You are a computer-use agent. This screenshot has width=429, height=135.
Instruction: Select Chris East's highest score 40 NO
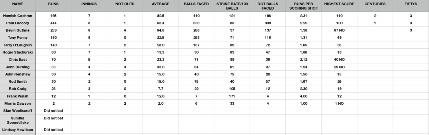[339, 60]
